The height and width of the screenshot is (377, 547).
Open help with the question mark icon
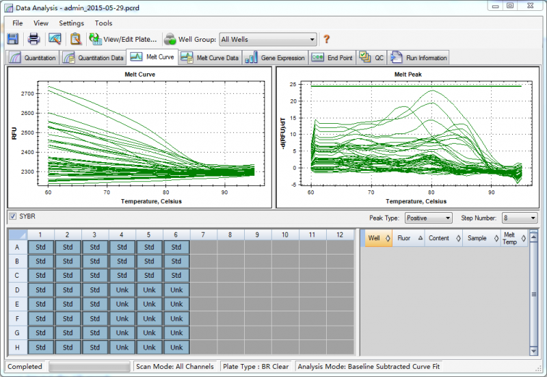click(x=327, y=39)
